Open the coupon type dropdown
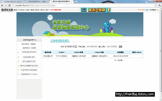 pos(76,47)
